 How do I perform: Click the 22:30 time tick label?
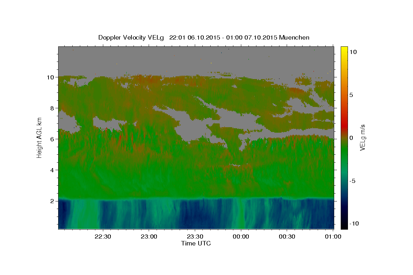103,236
